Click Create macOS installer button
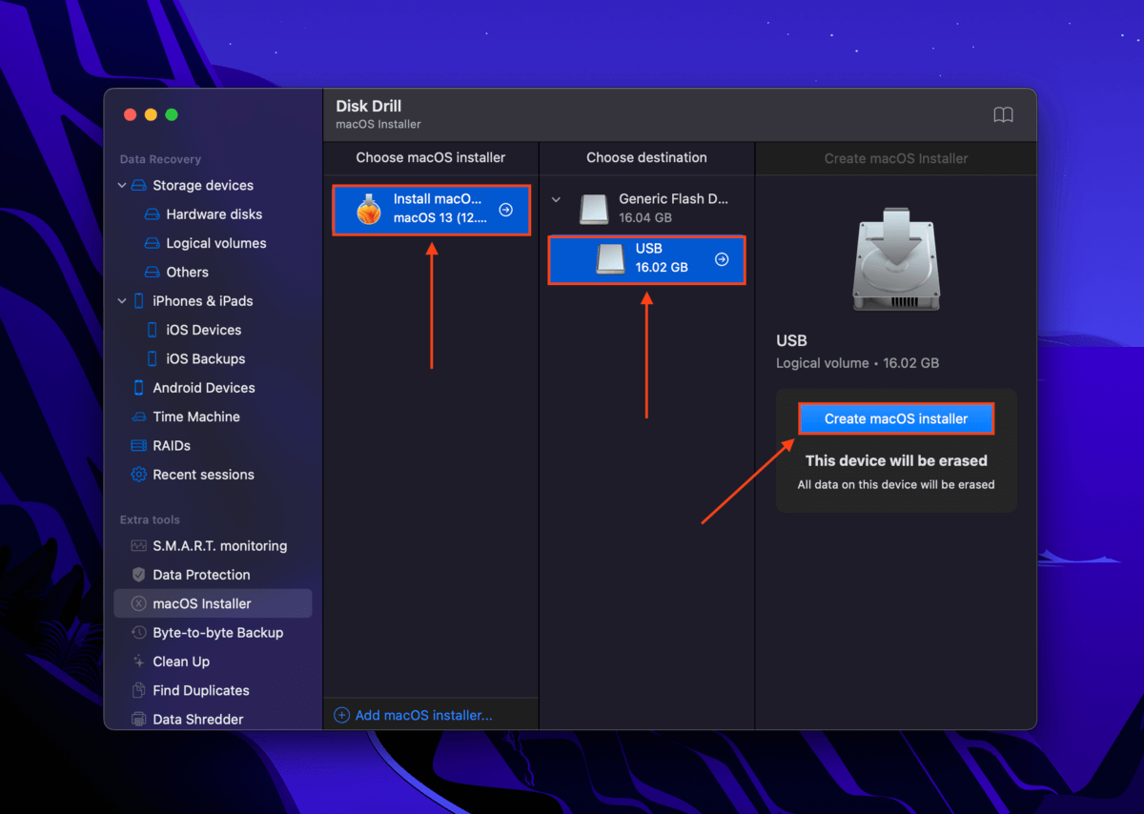Image resolution: width=1144 pixels, height=814 pixels. (x=896, y=418)
